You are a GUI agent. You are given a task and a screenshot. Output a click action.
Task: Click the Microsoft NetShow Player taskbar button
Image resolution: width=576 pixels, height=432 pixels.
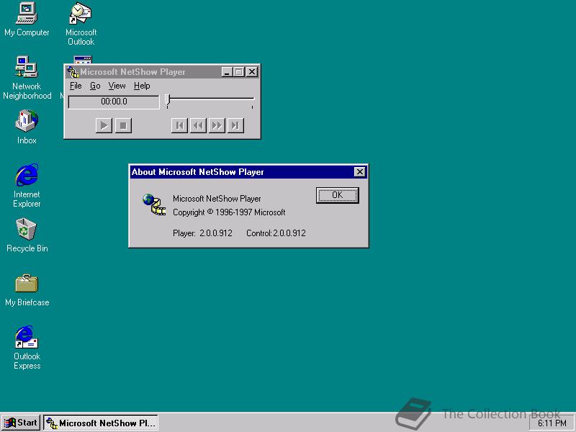(101, 423)
